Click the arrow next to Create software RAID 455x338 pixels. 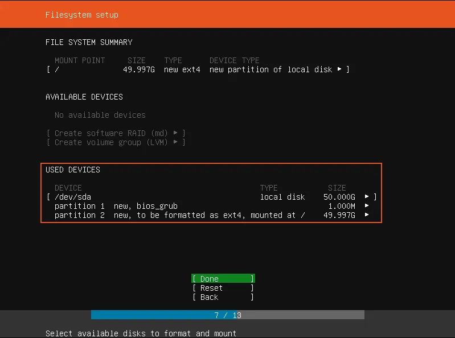(x=175, y=133)
